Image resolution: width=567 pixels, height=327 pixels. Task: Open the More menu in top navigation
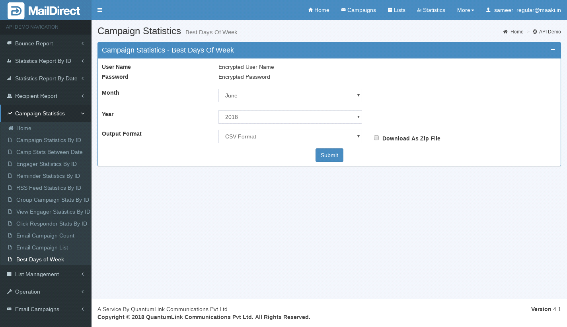[466, 10]
